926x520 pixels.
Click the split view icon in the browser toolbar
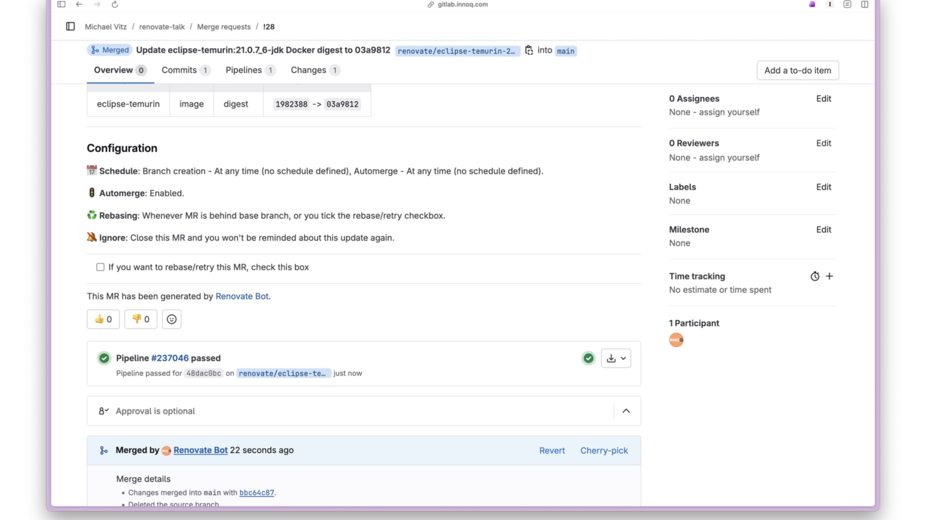[865, 5]
